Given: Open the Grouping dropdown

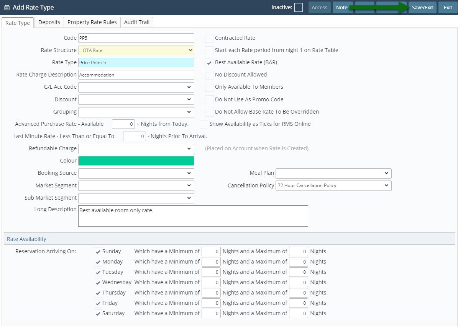Looking at the screenshot, I should (x=136, y=112).
